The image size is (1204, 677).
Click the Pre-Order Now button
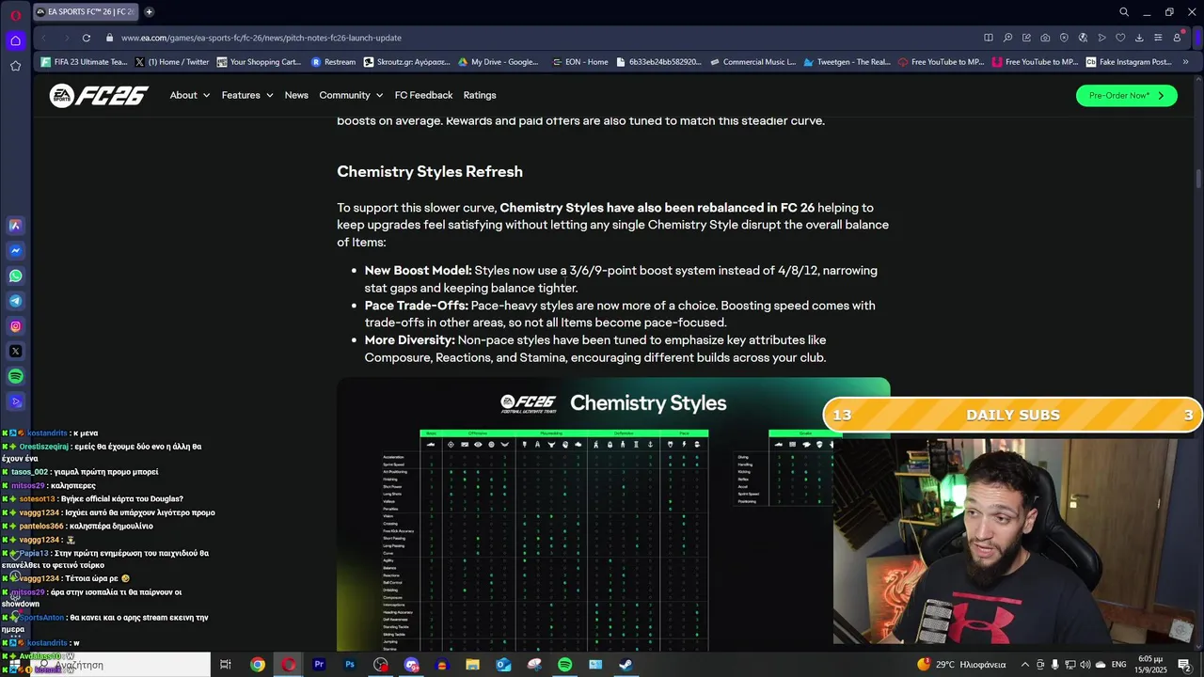1126,95
